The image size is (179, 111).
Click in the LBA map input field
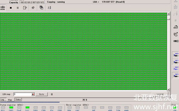point(23,94)
